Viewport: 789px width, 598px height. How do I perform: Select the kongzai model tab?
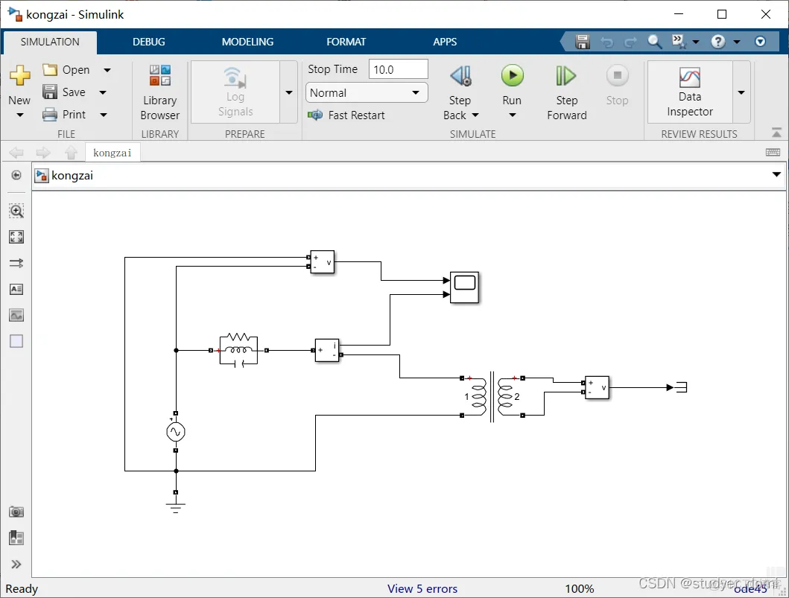click(x=113, y=153)
